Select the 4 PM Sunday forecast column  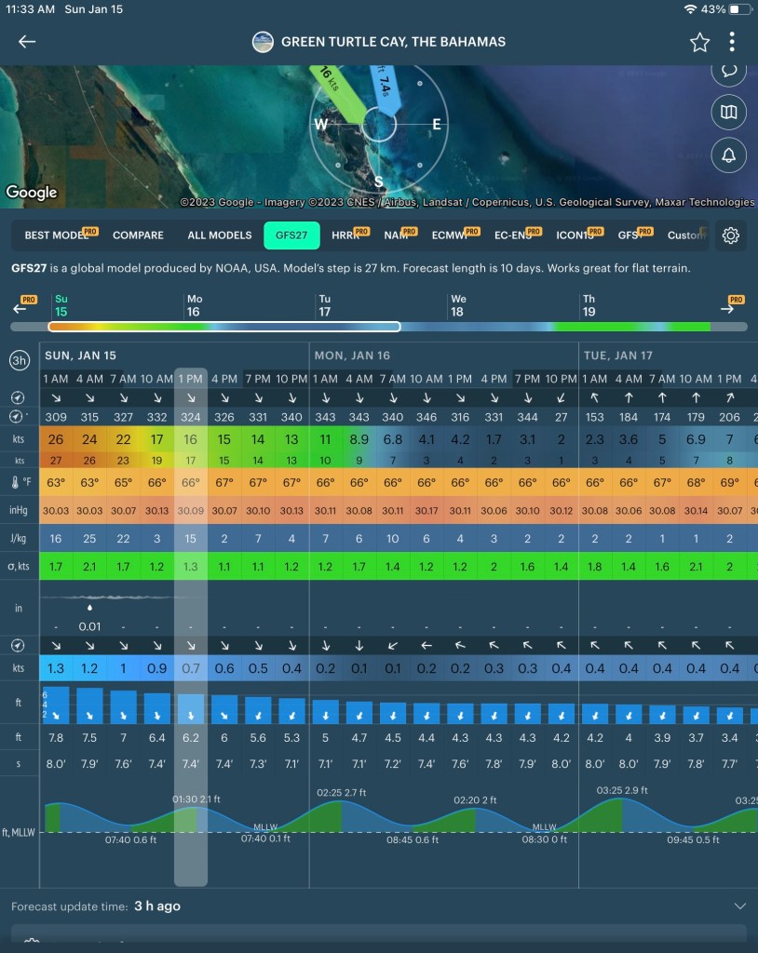tap(224, 379)
